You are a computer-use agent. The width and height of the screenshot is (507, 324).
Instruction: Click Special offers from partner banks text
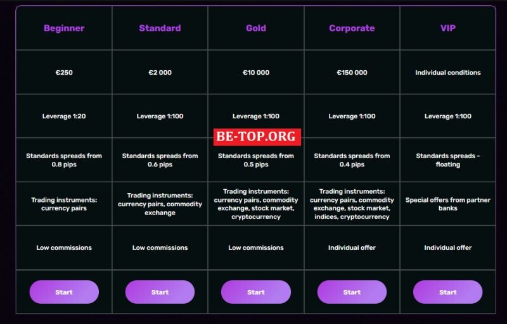tap(448, 204)
